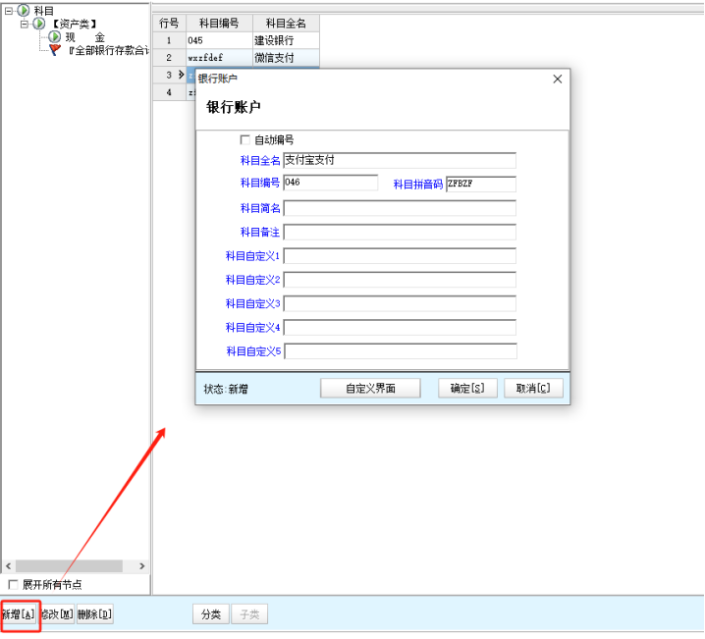Collapse the 【资产类】 tree node
Screen dimensions: 705x639
click(x=25, y=24)
